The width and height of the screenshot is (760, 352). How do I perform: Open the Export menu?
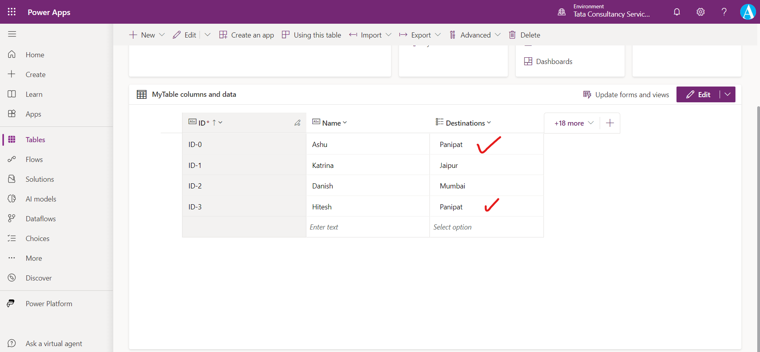(420, 35)
